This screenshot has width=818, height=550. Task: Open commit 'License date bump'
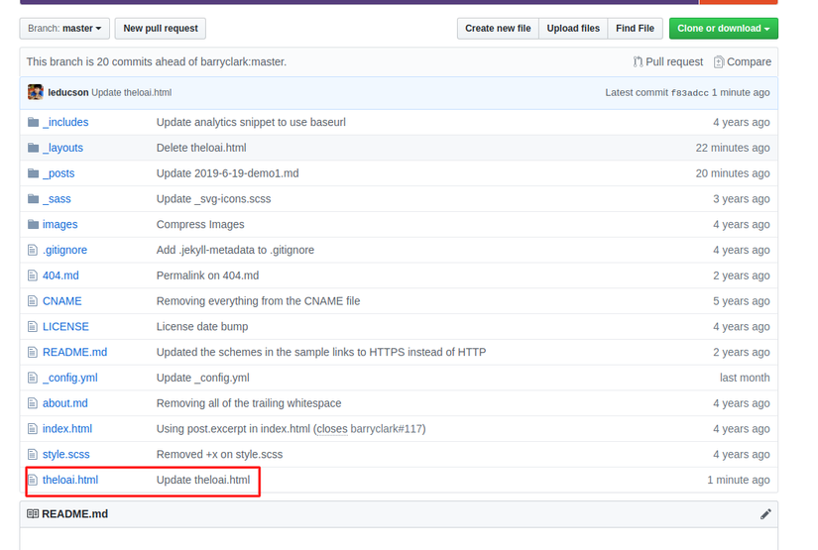coord(202,326)
